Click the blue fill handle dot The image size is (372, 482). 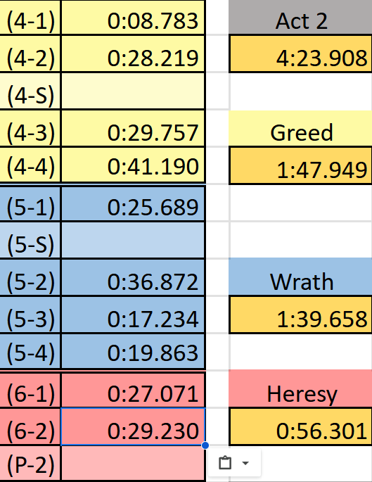point(205,445)
